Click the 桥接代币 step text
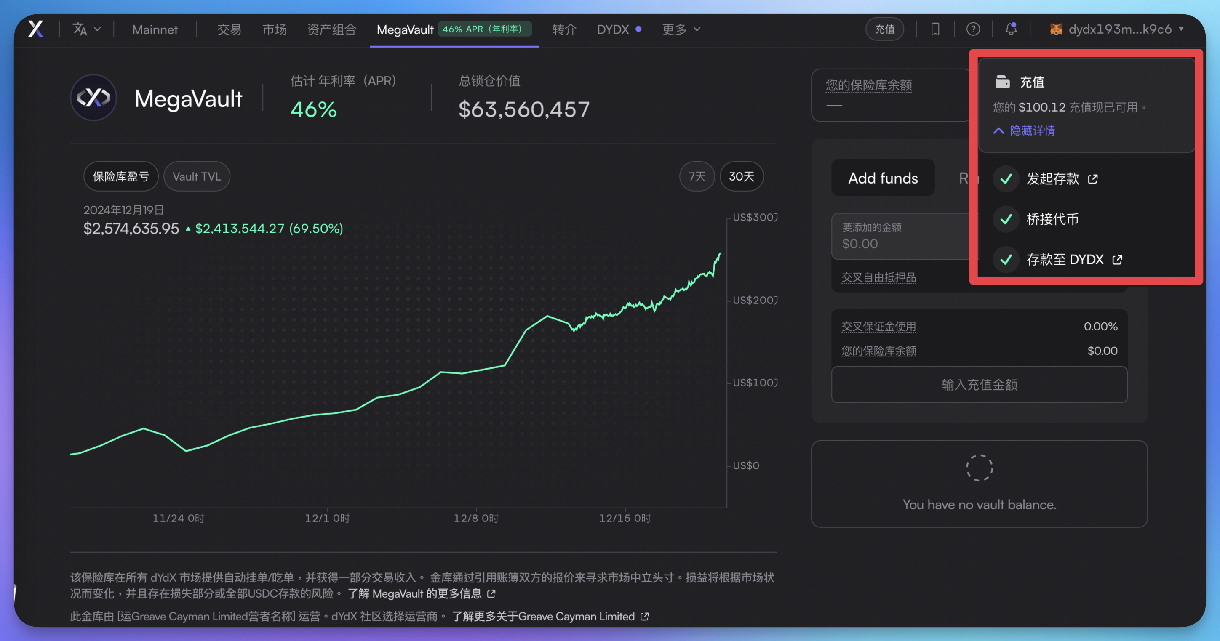Image resolution: width=1220 pixels, height=641 pixels. pos(1052,219)
